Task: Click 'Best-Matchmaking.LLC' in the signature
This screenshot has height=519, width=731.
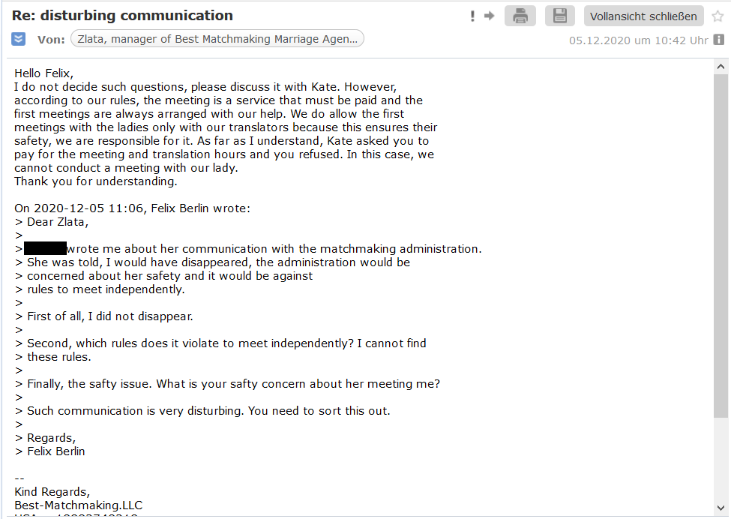Action: click(x=78, y=505)
